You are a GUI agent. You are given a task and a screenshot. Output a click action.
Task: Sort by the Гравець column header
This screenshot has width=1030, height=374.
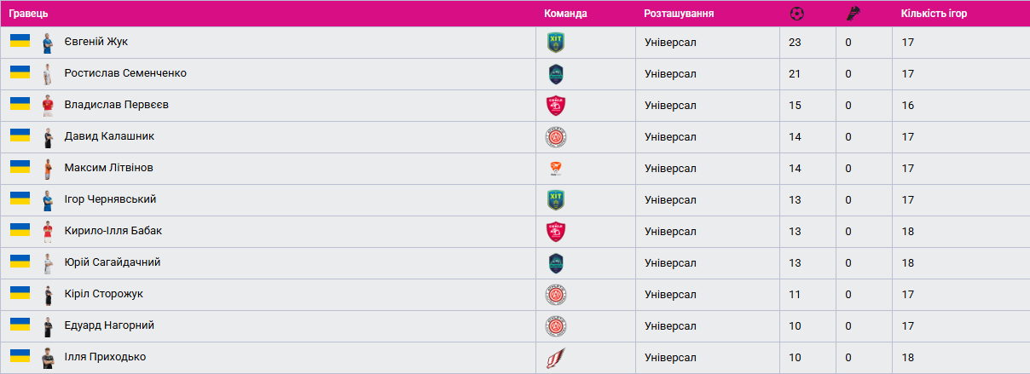pyautogui.click(x=28, y=14)
